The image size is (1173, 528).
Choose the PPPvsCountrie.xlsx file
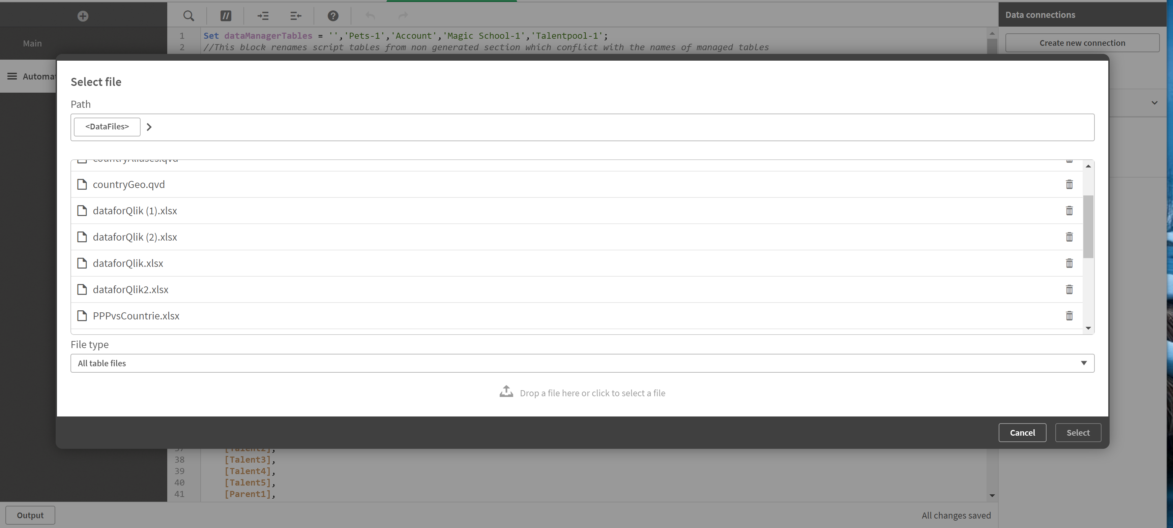coord(136,316)
